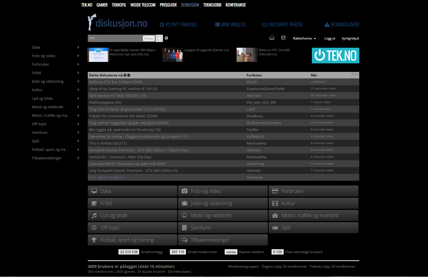Expand the discussion list with the plus icon
Image resolution: width=428 pixels, height=277 pixels.
coord(125,75)
